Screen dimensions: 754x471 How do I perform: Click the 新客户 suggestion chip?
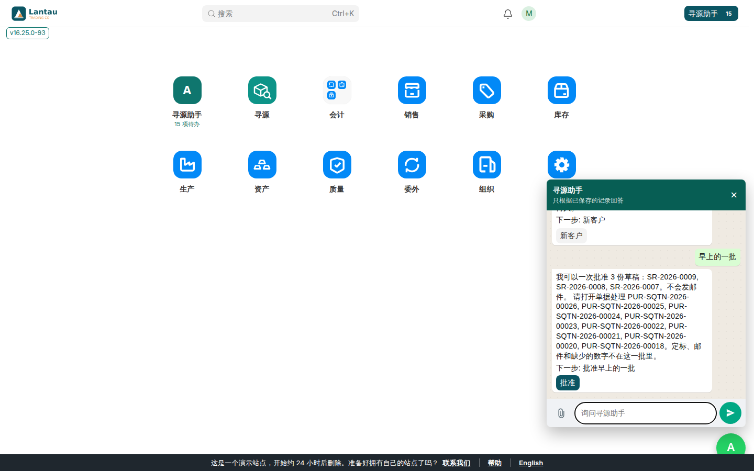click(571, 236)
